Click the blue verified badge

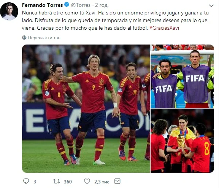(x=67, y=5)
